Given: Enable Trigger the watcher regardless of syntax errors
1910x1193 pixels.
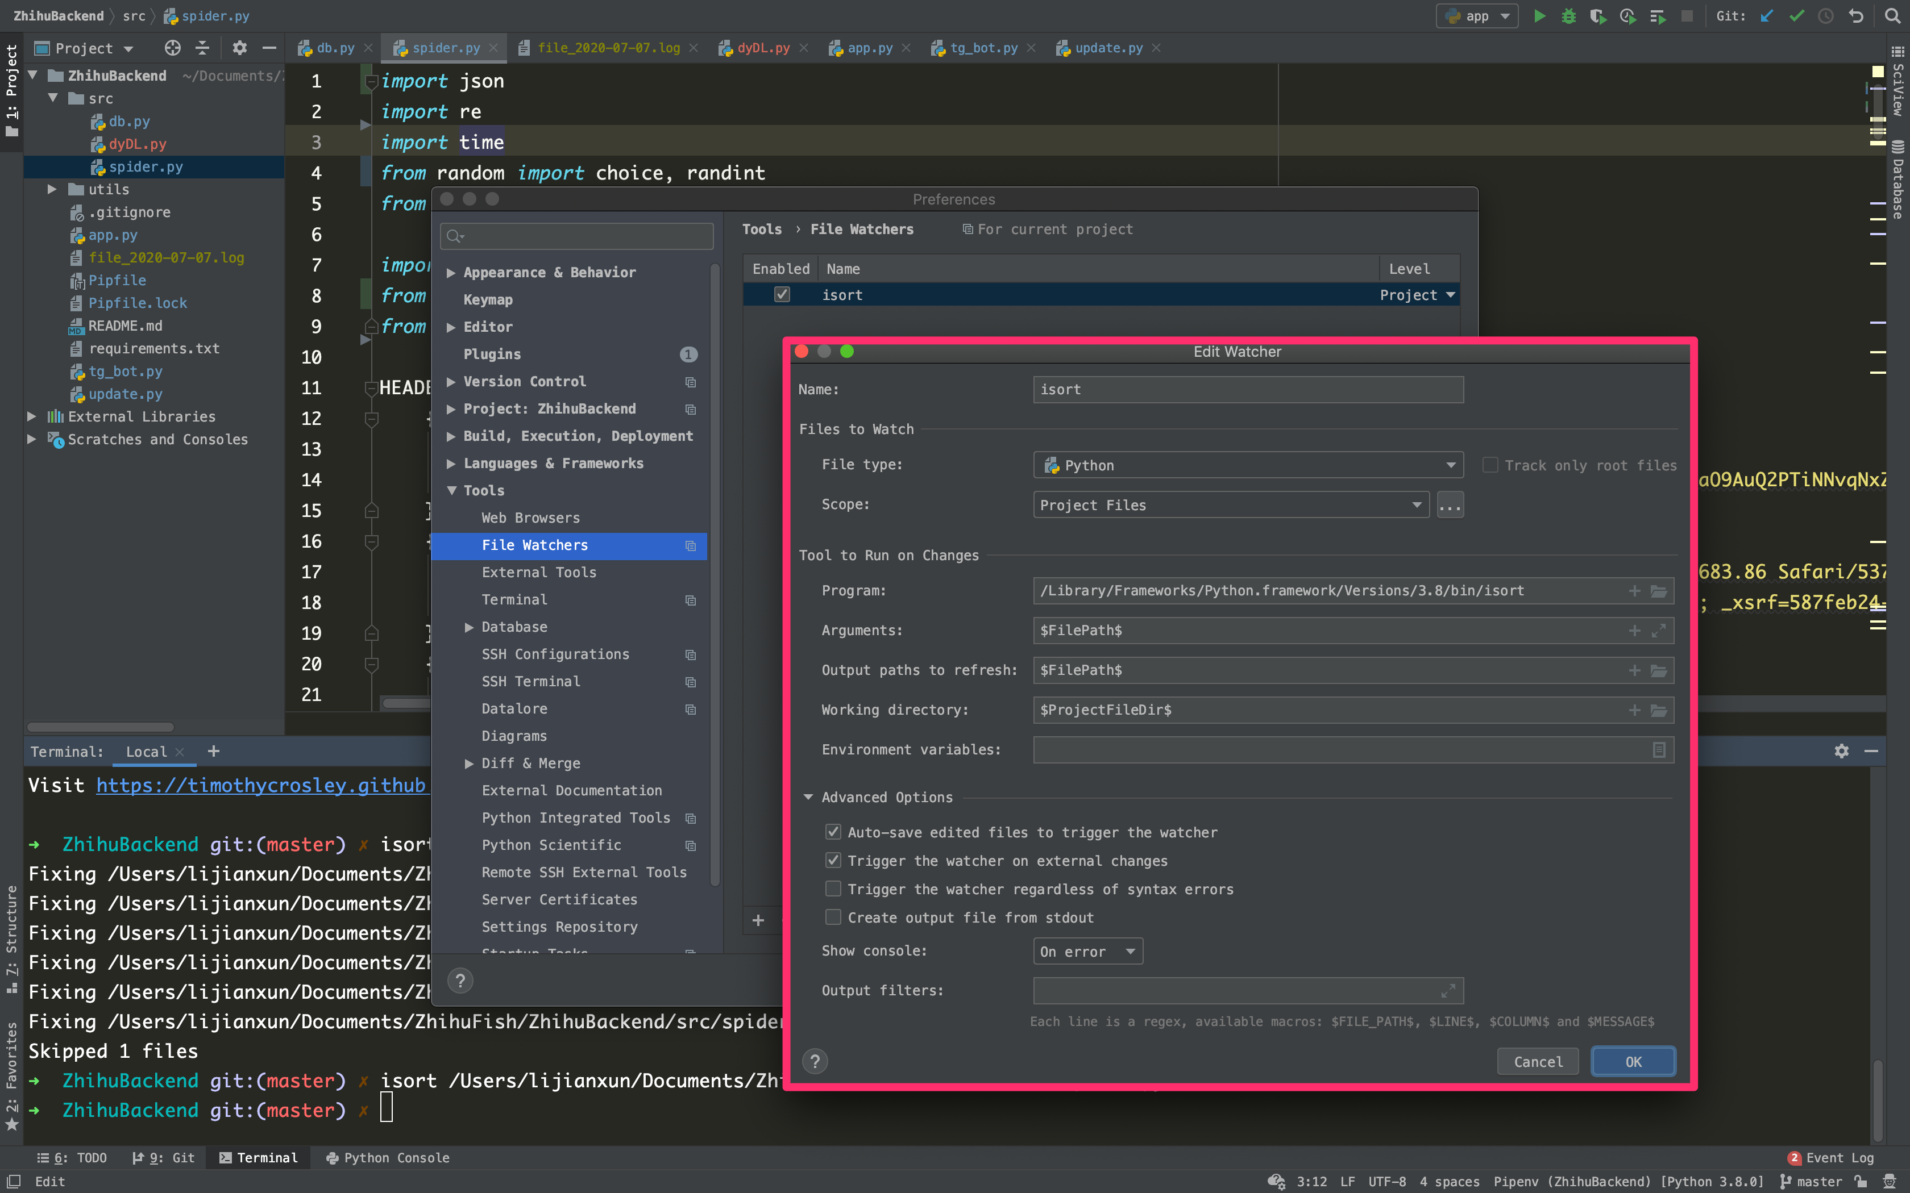Looking at the screenshot, I should point(833,889).
